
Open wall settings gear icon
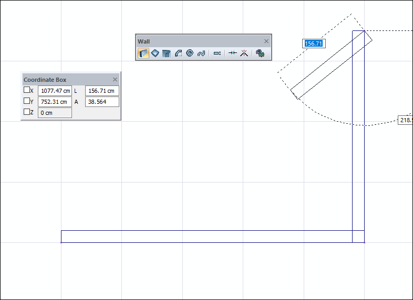[x=260, y=53]
